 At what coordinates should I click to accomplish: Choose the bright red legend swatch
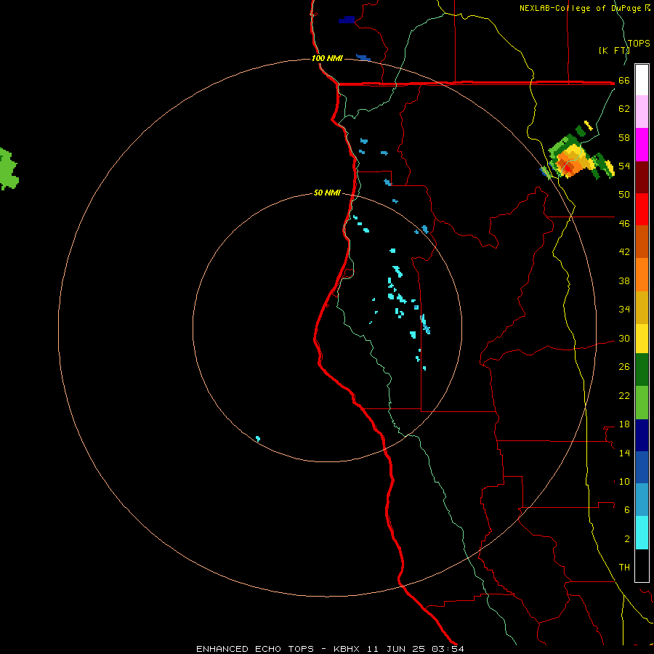coord(642,209)
